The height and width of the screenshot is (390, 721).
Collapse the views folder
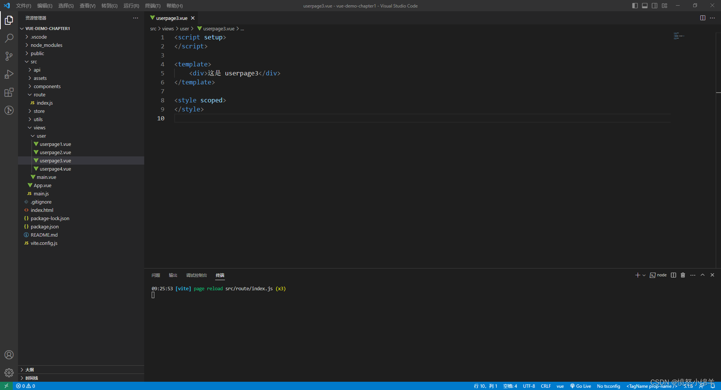click(81, 127)
